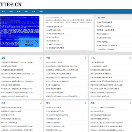Open the 故障 section heading link
This screenshot has width=132, height=132.
3,58
